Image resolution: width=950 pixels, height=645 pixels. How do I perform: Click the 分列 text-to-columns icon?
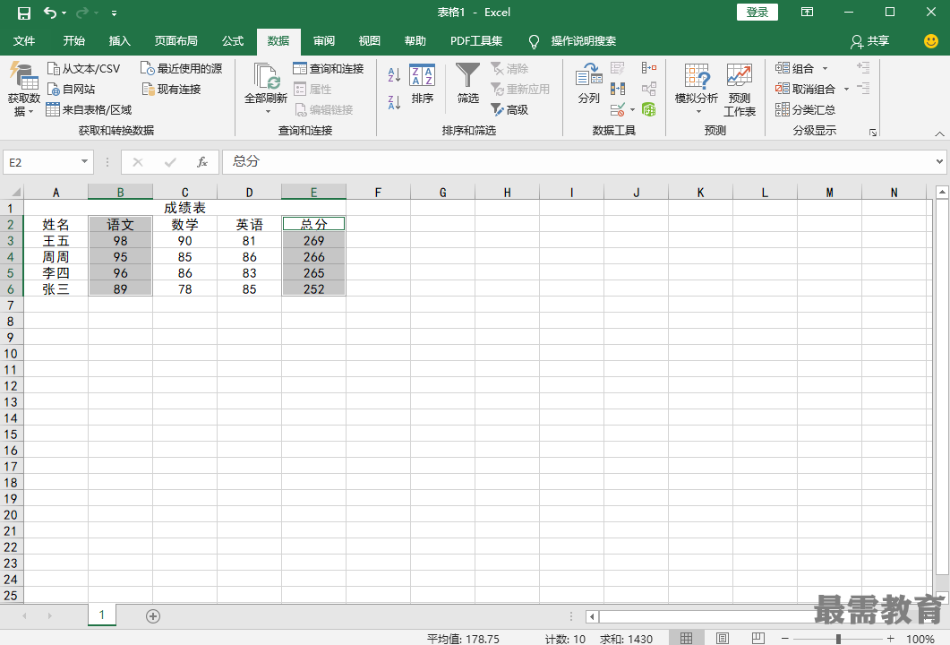coord(589,83)
